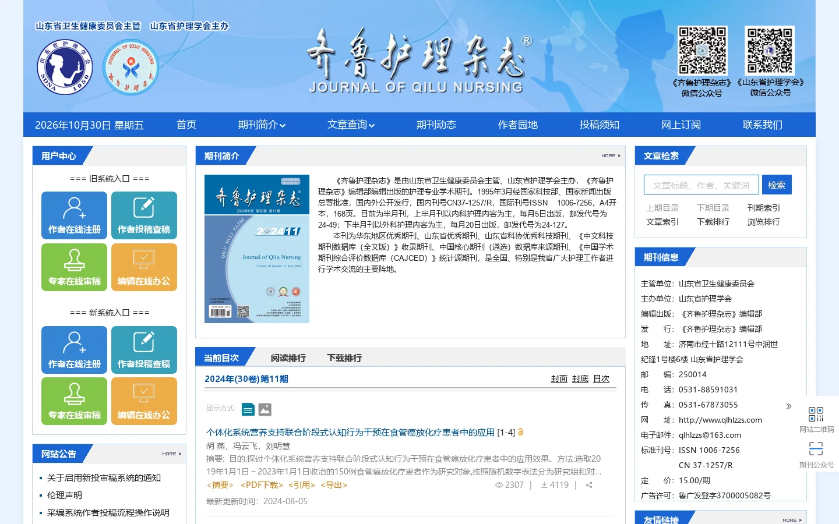
Task: Open MORE in 网站公告 panel header
Action: [172, 454]
